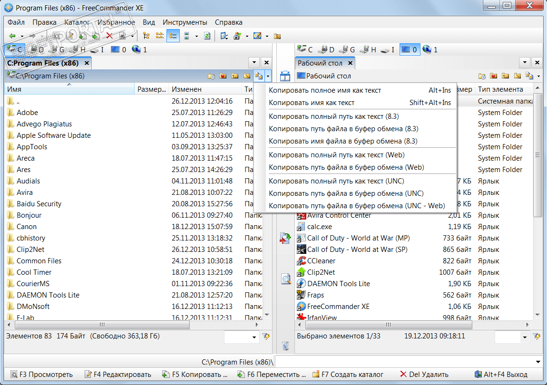547x385 pixels.
Task: Click the command line input field
Action: point(405,362)
